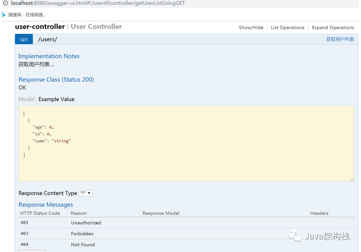Screen dimensions: 361x252
Task: Switch to the Model tab
Action: (26, 99)
